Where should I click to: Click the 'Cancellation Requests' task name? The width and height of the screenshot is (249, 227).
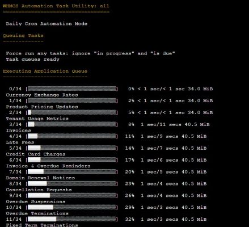39,190
